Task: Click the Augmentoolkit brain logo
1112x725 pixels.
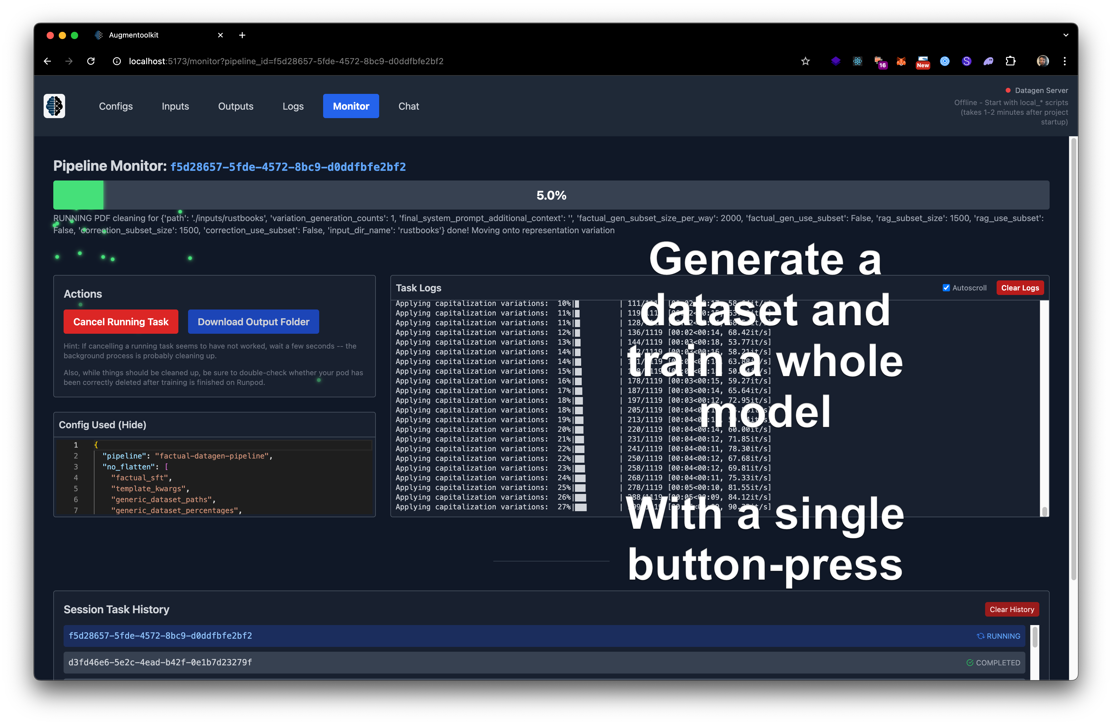Action: pos(54,106)
